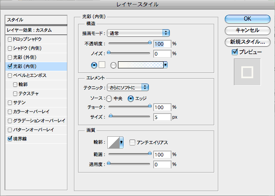Enable the アンチエイリアス checkbox
Viewport: 275px width, 196px height.
tap(132, 142)
